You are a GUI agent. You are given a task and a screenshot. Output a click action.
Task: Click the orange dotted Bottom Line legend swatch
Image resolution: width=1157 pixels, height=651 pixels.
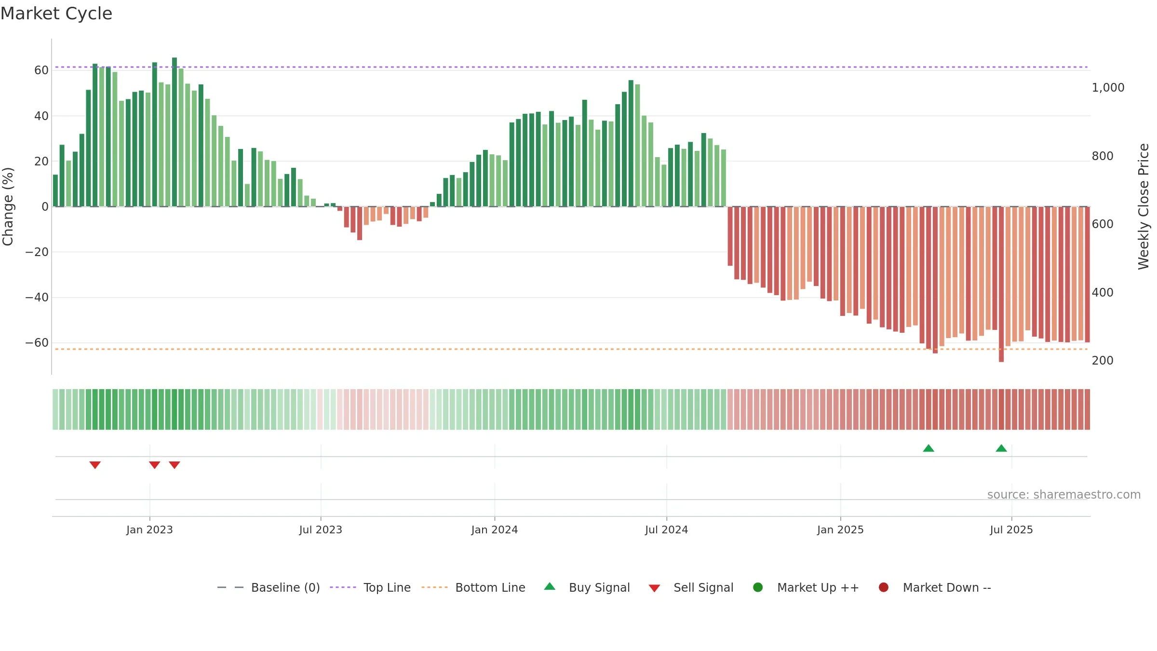coord(434,587)
